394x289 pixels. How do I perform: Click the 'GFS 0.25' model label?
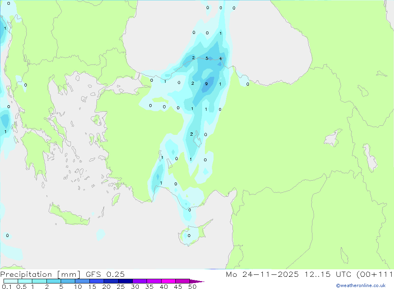pos(105,274)
